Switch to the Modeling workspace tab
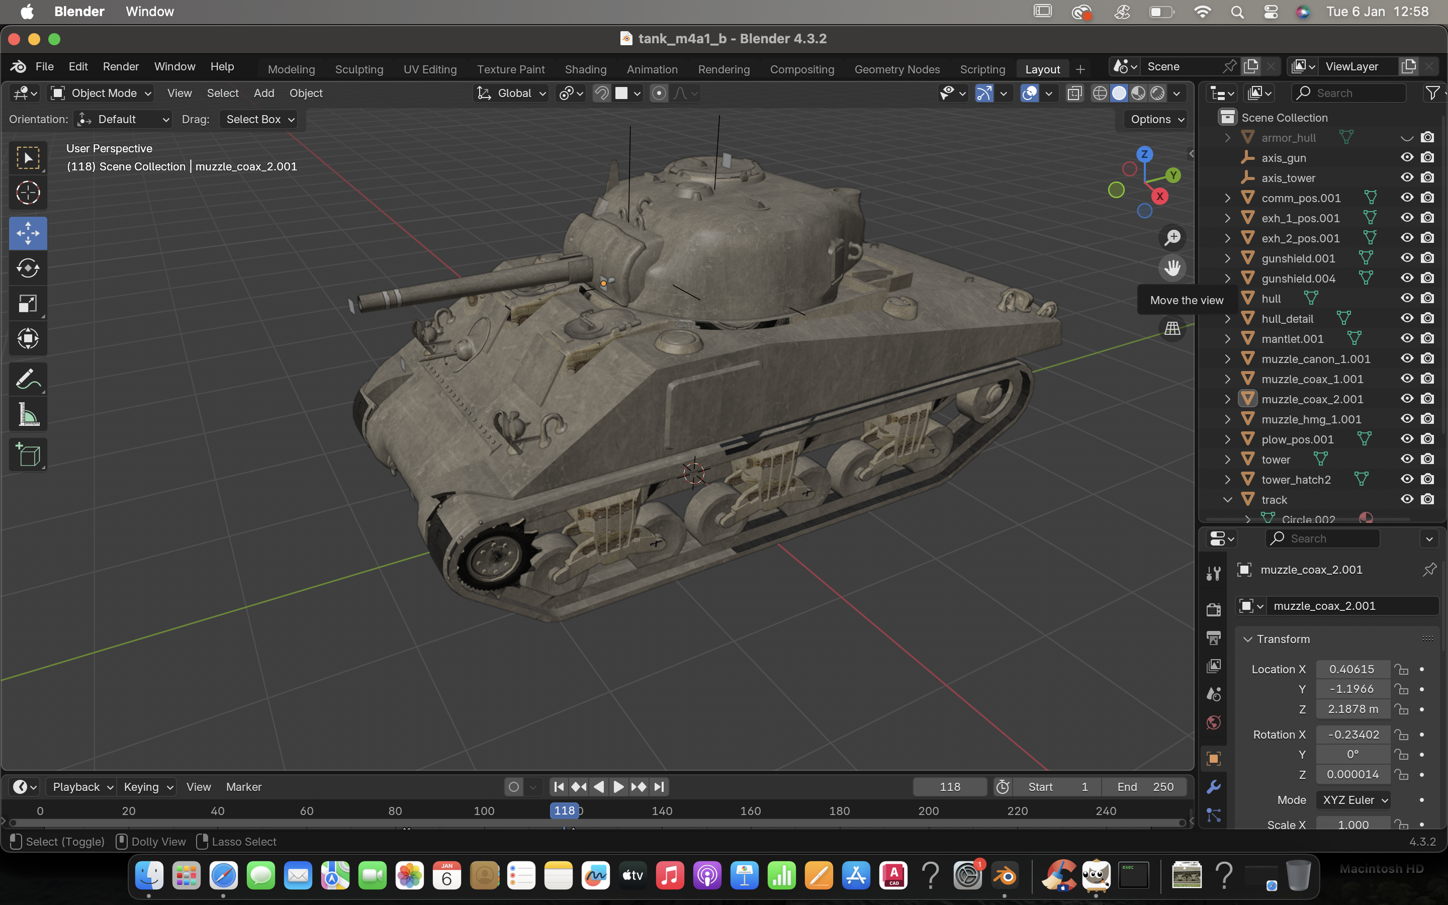Screen dimensions: 1448x905 click(292, 69)
